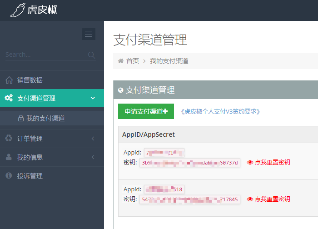318x229 pixels.
Task: Click the user icon beside 我的信息
Action: click(x=9, y=157)
